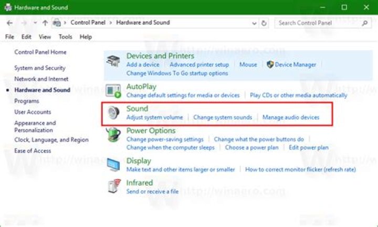Click the title bar Hardware and Sound icon

point(8,7)
